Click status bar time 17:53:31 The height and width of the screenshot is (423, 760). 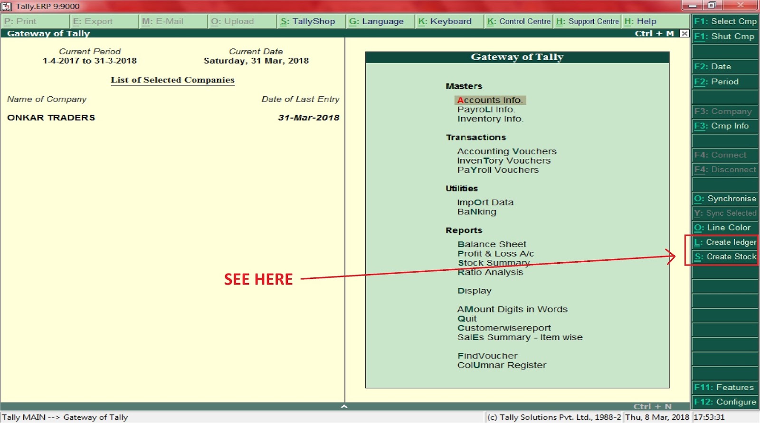pyautogui.click(x=709, y=417)
